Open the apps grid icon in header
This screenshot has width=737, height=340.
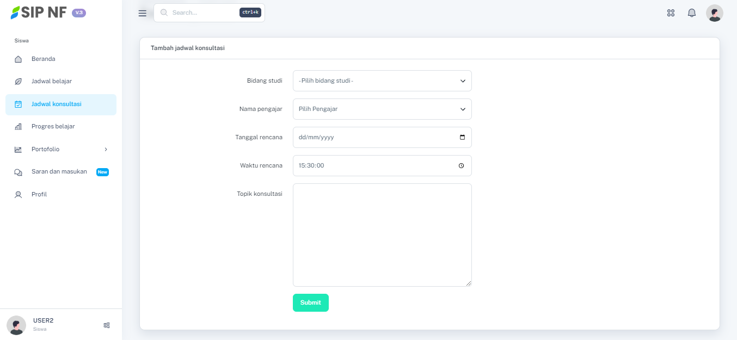coord(671,13)
